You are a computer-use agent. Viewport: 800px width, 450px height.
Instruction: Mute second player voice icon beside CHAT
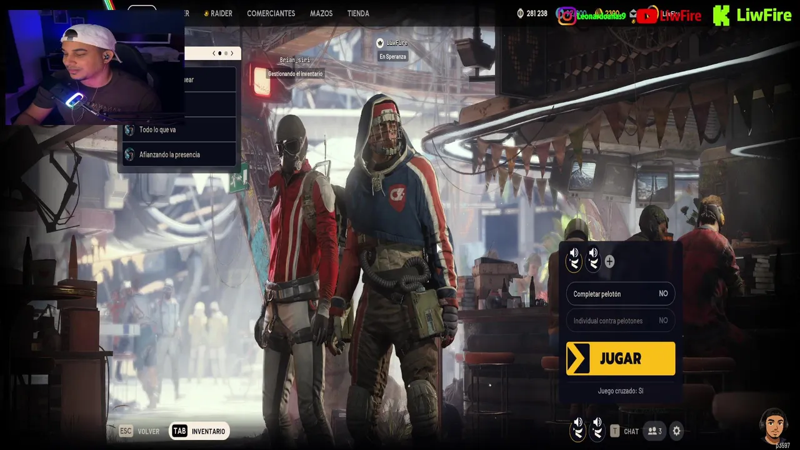click(x=597, y=429)
